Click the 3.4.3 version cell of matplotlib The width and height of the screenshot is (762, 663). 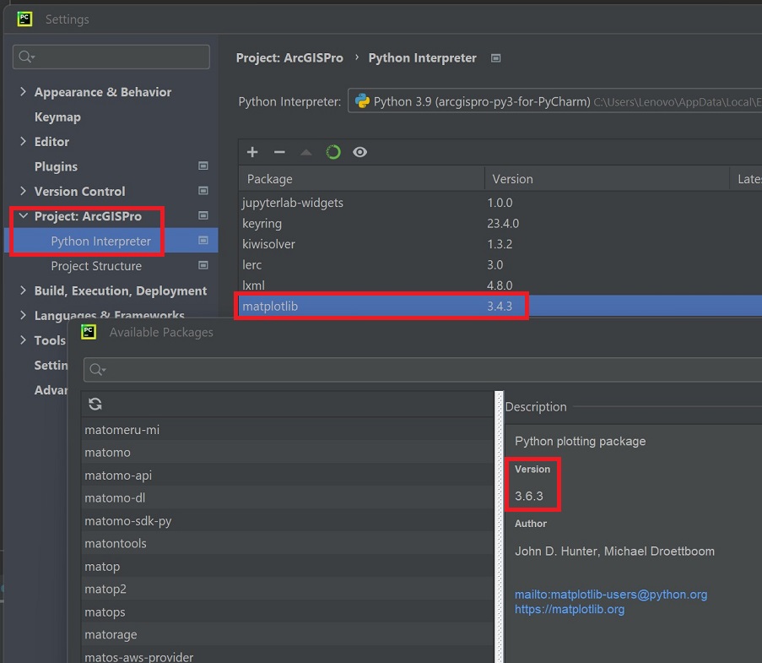point(500,306)
